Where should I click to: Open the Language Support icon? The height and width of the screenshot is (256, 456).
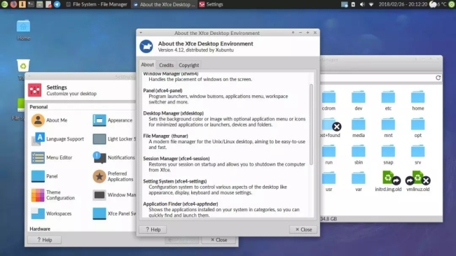[x=38, y=139]
